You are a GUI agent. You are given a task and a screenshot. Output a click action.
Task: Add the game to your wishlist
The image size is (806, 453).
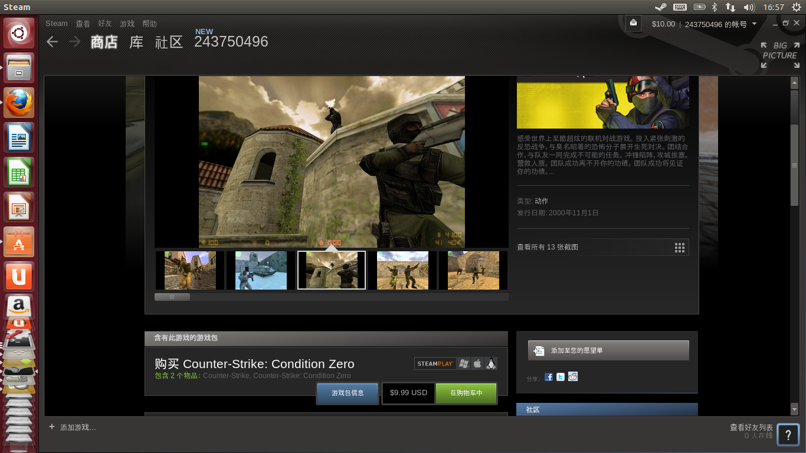tap(608, 350)
